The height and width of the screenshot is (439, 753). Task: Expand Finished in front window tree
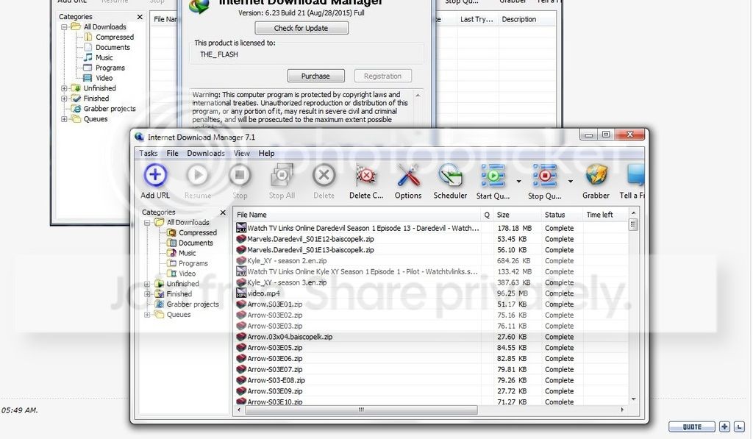(147, 294)
